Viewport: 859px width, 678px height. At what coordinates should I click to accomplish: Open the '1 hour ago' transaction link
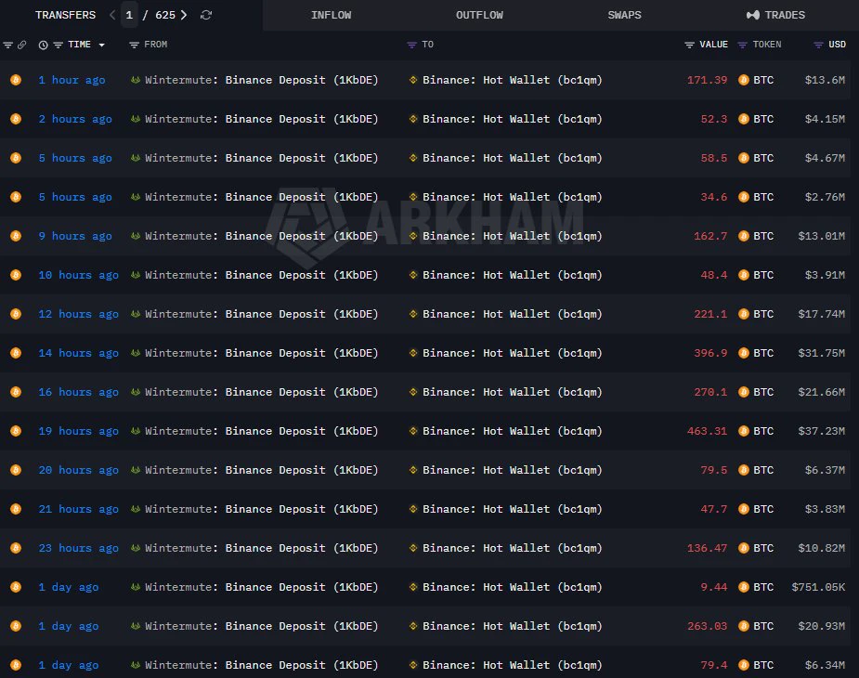pyautogui.click(x=72, y=80)
